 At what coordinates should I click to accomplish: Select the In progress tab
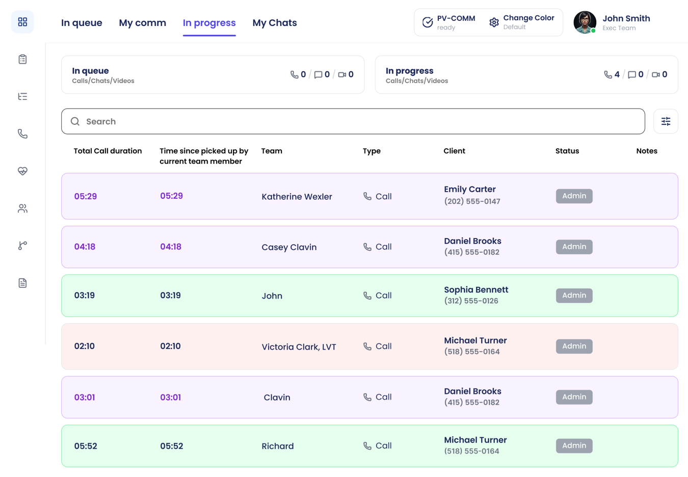(x=209, y=23)
